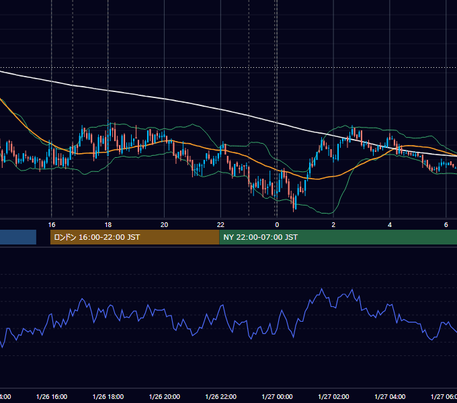Click hour label 0 under price chart

click(x=277, y=225)
